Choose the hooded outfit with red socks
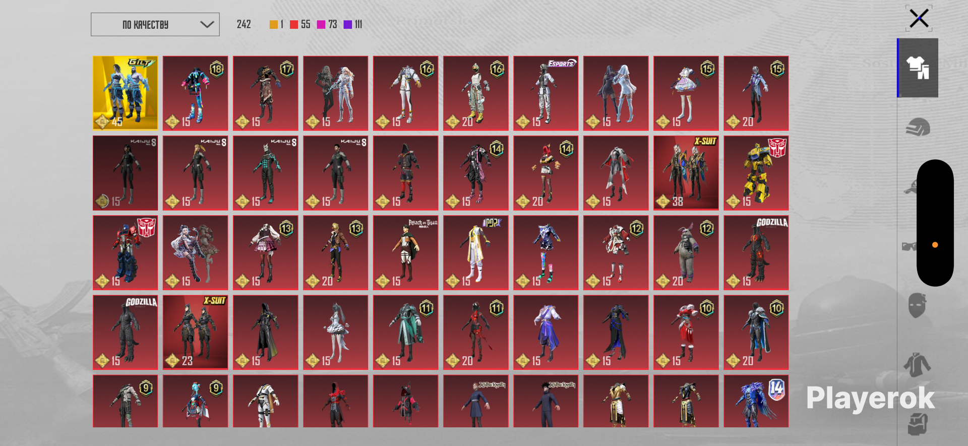The height and width of the screenshot is (446, 968). pyautogui.click(x=405, y=173)
